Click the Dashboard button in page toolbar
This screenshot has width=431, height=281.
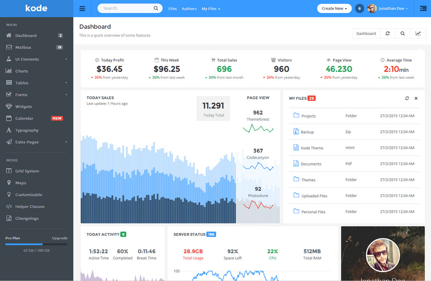366,33
